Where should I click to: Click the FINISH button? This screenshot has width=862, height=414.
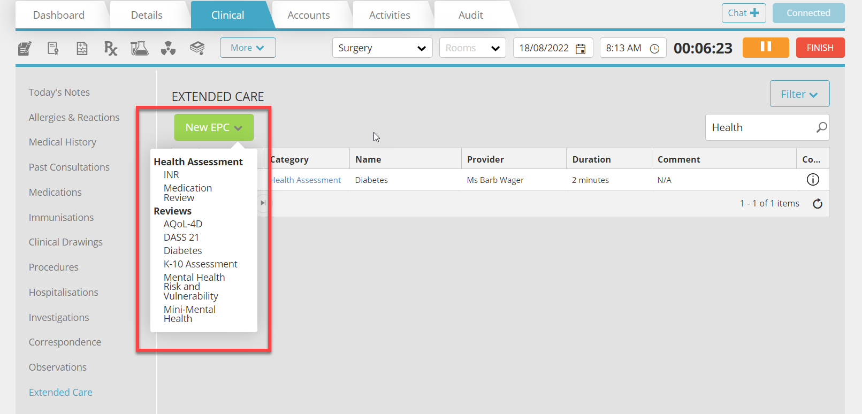tap(820, 48)
